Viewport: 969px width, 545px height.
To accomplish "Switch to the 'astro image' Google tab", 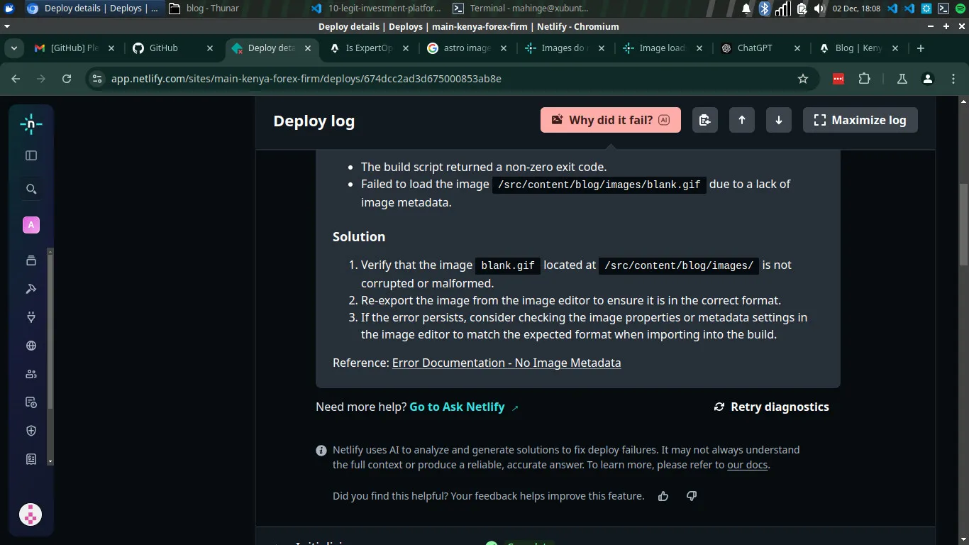I will tap(467, 48).
